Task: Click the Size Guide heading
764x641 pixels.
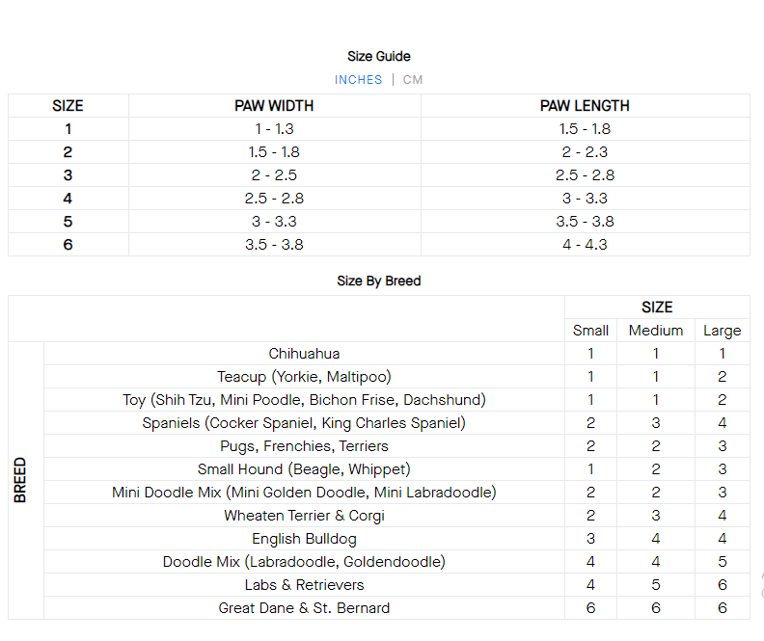Action: pyautogui.click(x=379, y=57)
